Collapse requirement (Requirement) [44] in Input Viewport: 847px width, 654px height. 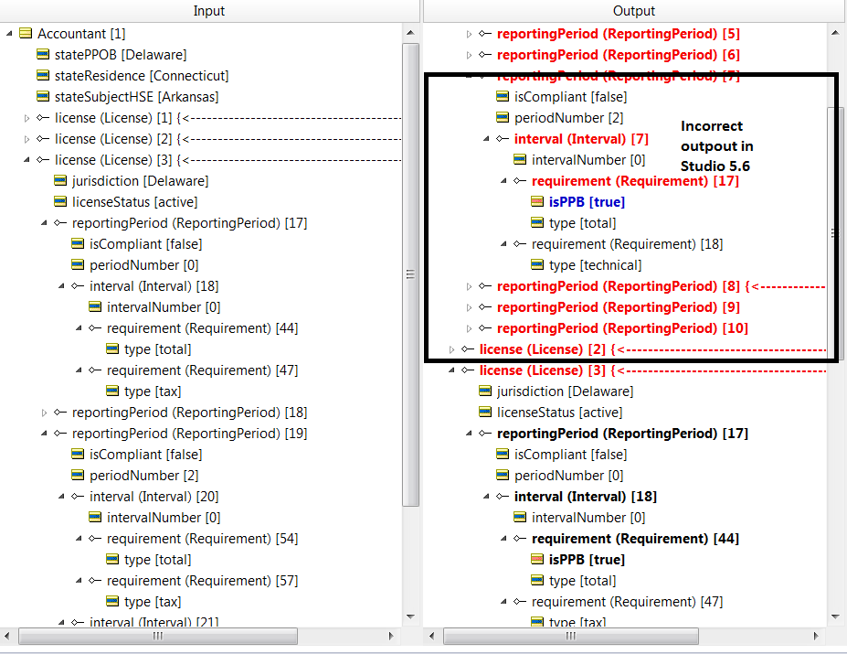(x=79, y=327)
